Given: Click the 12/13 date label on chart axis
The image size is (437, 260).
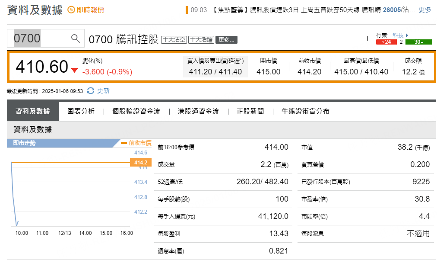Looking at the screenshot, I should point(65,233).
